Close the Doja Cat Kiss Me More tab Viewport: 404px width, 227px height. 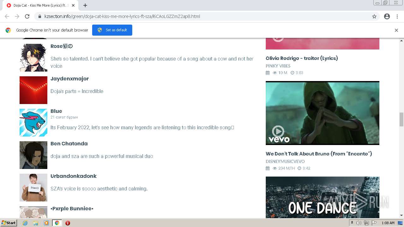tap(74, 5)
